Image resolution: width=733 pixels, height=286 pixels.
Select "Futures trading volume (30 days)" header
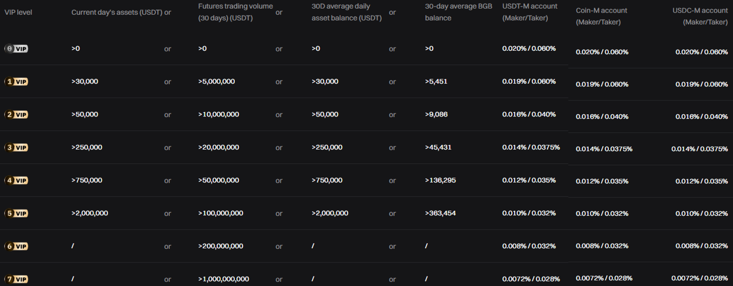click(x=235, y=12)
